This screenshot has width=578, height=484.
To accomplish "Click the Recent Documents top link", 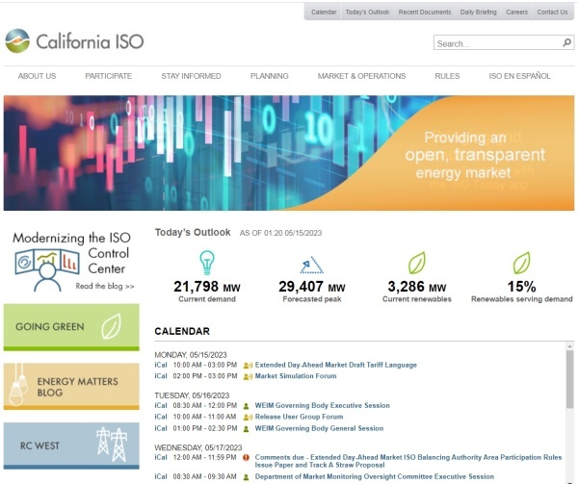I will (x=425, y=12).
